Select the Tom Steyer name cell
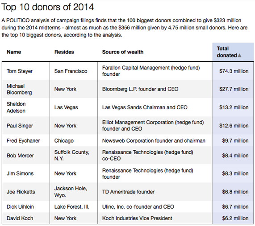The width and height of the screenshot is (255, 226). [x=26, y=71]
